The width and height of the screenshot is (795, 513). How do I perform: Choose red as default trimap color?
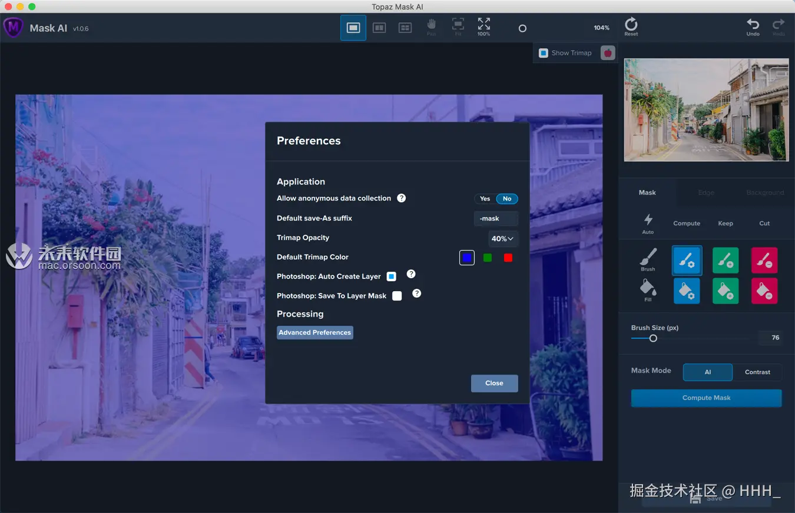click(x=508, y=258)
